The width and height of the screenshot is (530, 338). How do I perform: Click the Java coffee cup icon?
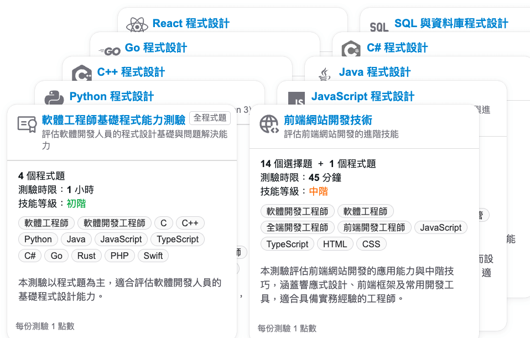click(324, 74)
